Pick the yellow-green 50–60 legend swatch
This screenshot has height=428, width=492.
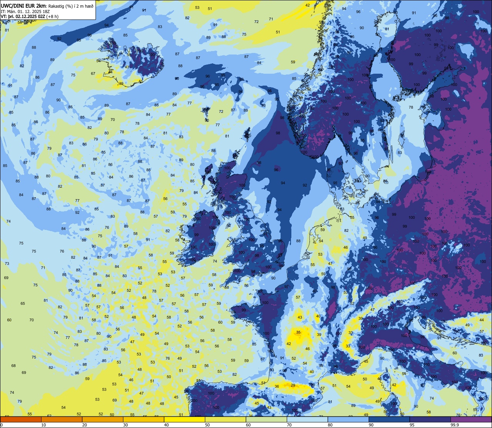point(225,419)
